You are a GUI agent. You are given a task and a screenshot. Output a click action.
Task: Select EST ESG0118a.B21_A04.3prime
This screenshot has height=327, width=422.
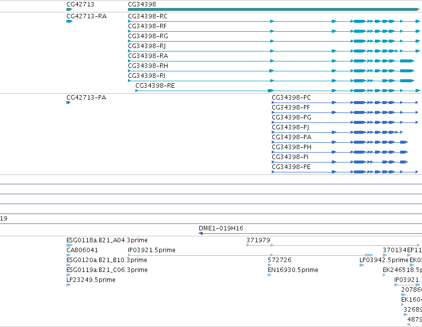pos(107,240)
